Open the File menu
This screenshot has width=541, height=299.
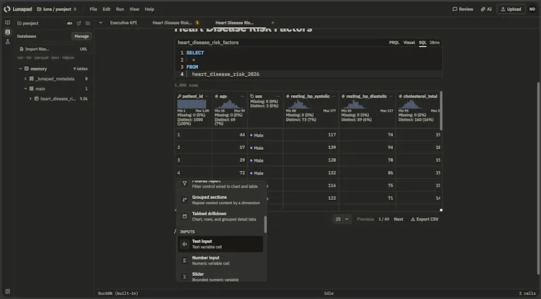93,9
